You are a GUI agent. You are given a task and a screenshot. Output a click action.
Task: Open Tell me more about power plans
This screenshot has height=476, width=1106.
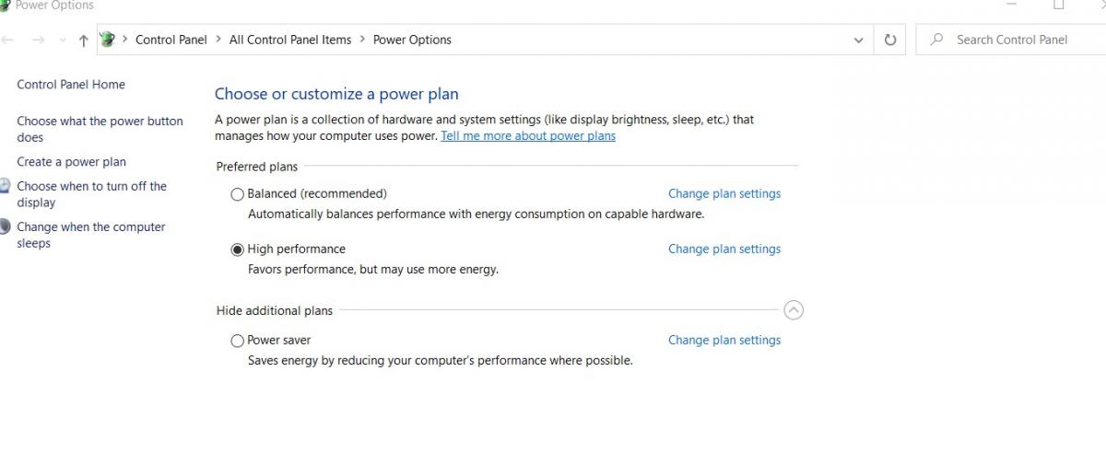(x=528, y=136)
